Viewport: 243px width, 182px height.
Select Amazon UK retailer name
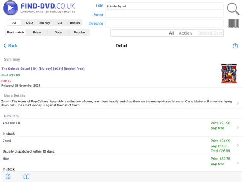click(11, 123)
